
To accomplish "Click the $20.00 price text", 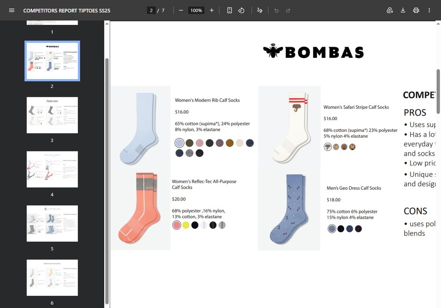I will (x=179, y=199).
